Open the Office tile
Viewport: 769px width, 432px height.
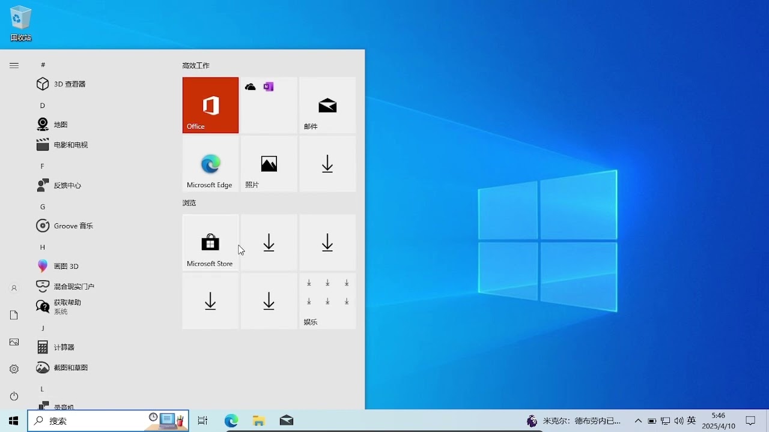coord(210,105)
